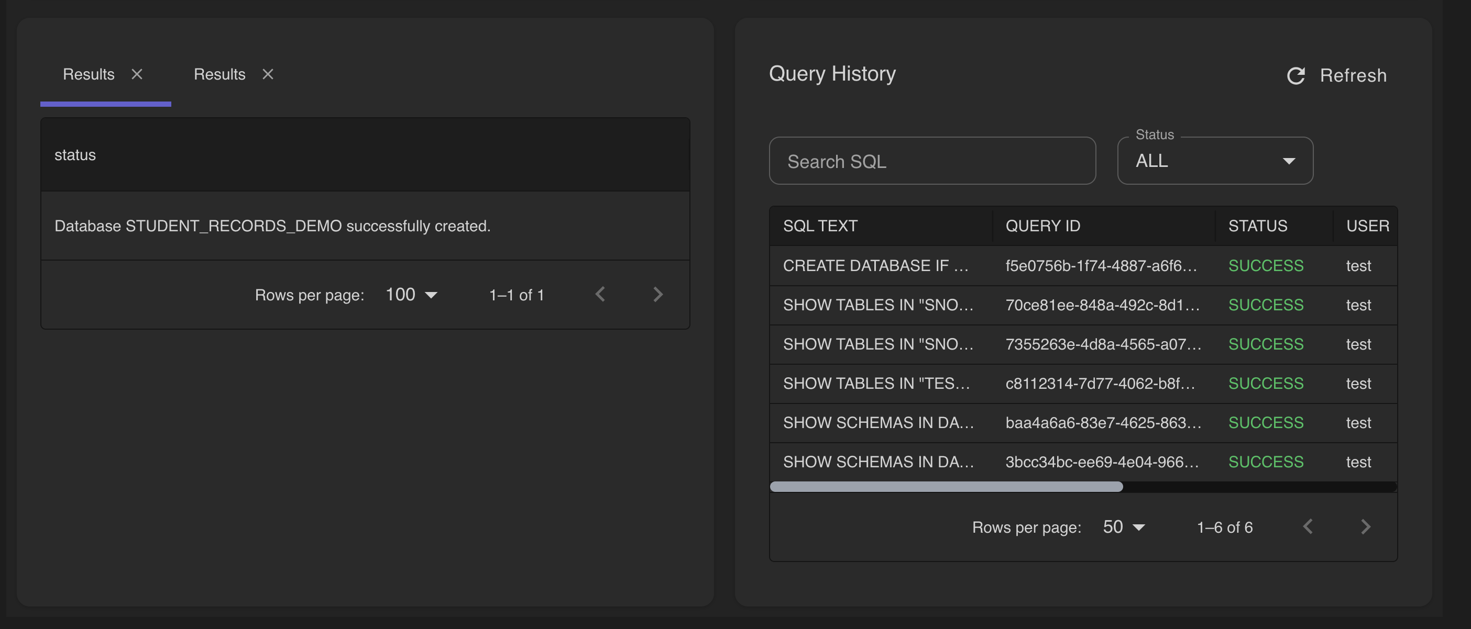Click the 1–6 of 6 pagination text
The height and width of the screenshot is (629, 1471).
[x=1224, y=527]
